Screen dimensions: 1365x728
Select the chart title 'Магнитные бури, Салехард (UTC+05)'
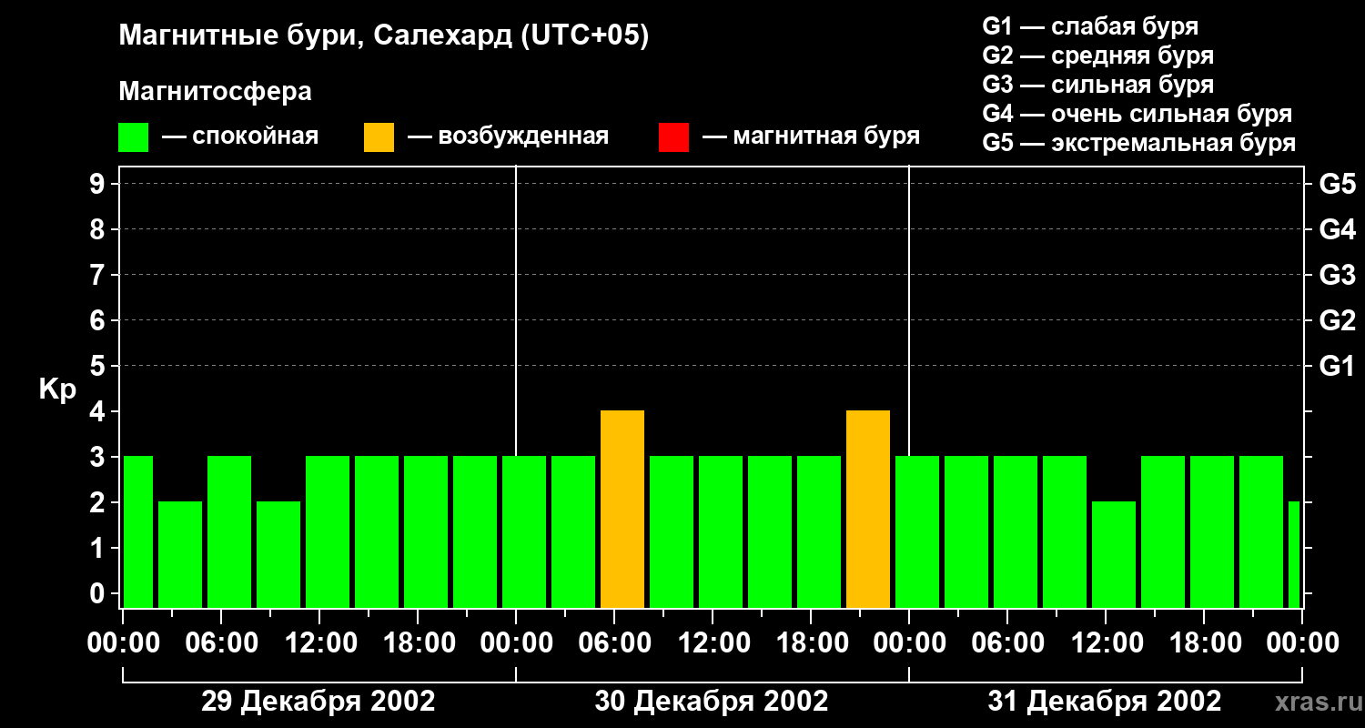tap(383, 36)
